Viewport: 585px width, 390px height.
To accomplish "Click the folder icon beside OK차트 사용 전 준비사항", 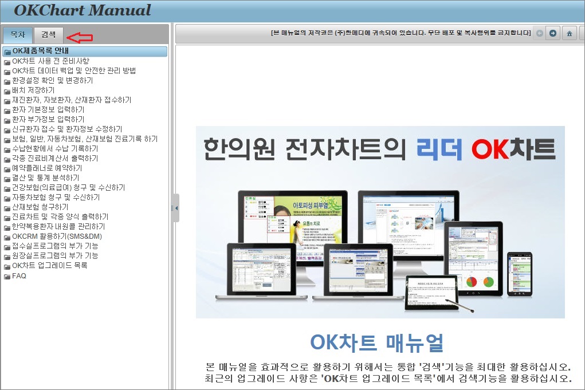I will coord(7,62).
